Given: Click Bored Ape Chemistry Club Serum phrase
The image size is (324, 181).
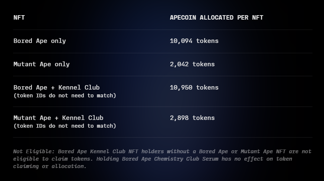Looking at the screenshot, I should point(171,159).
